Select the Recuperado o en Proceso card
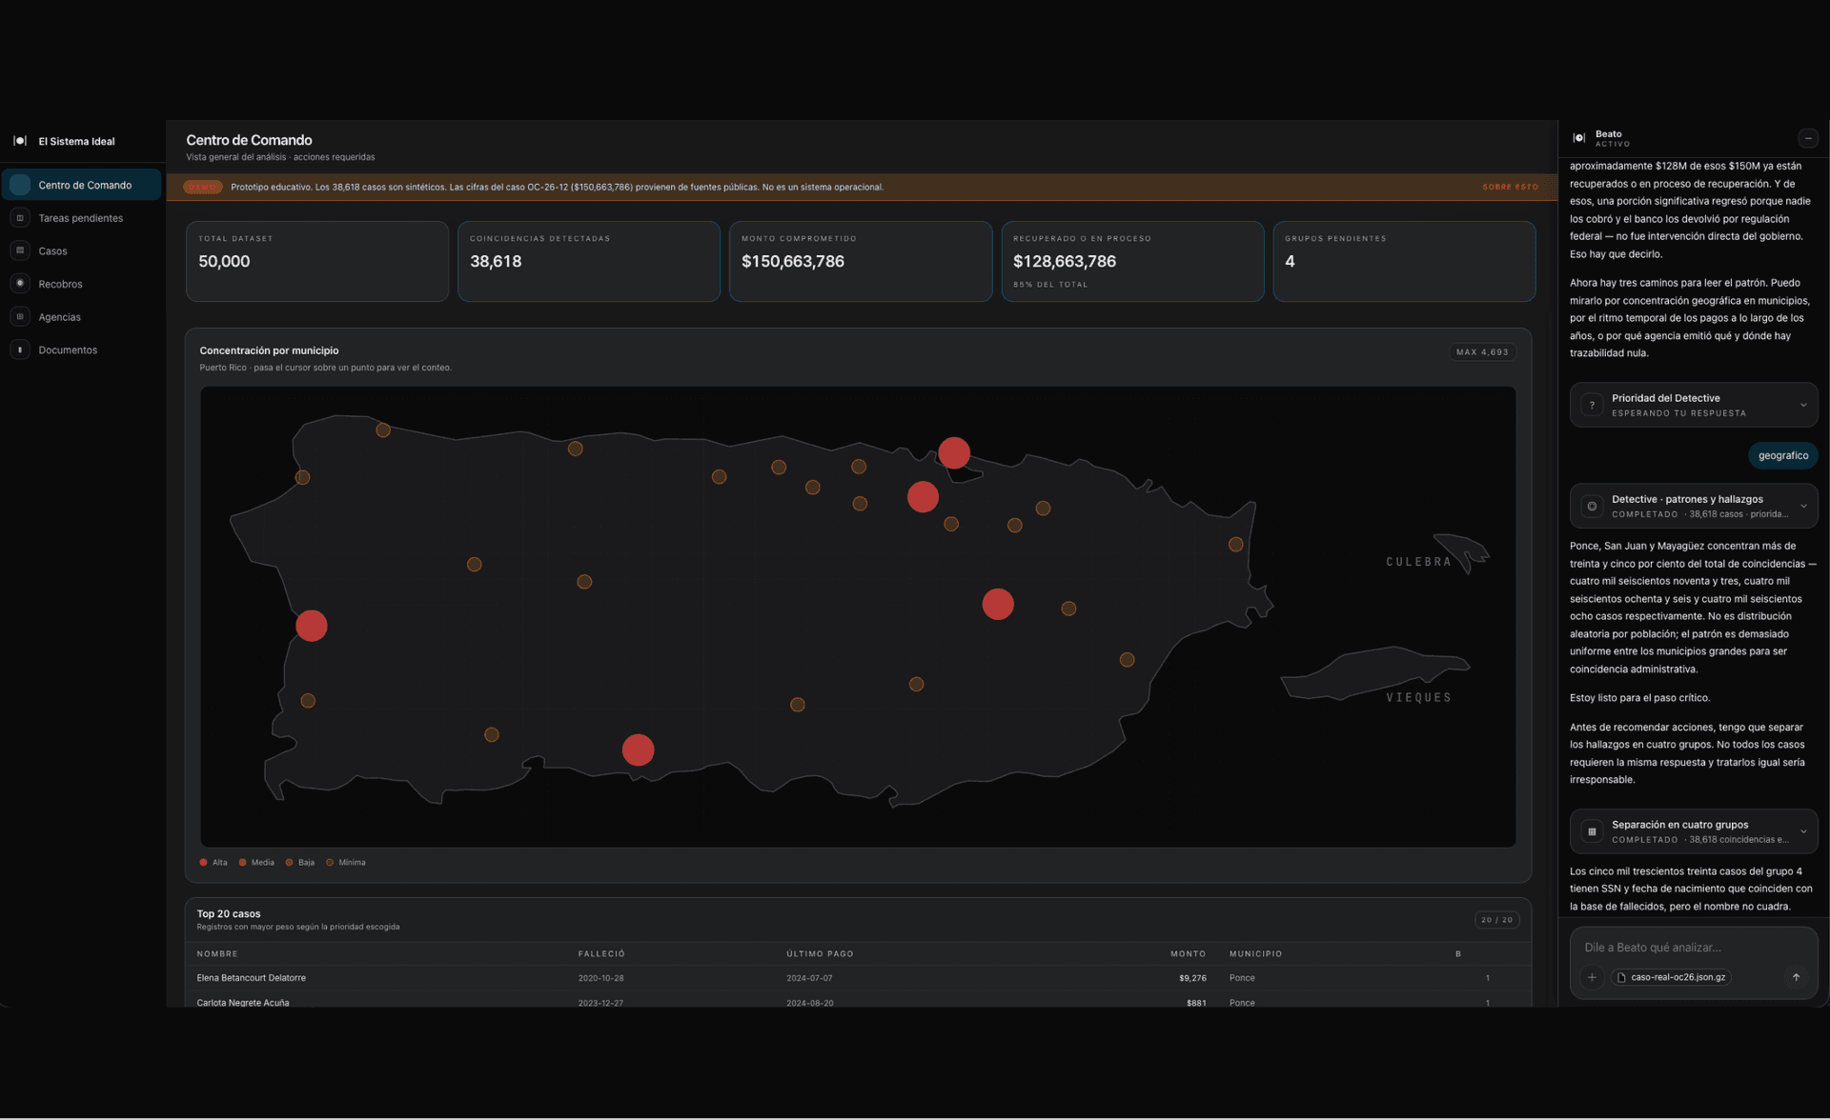Screen dimensions: 1830x1119 1132,262
